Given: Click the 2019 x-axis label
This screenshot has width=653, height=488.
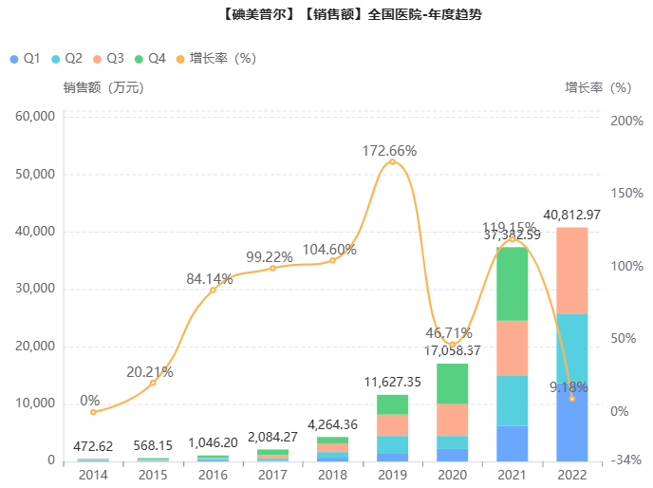Looking at the screenshot, I should (392, 475).
